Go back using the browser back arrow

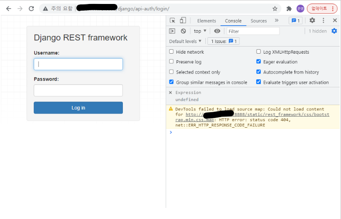click(x=9, y=9)
